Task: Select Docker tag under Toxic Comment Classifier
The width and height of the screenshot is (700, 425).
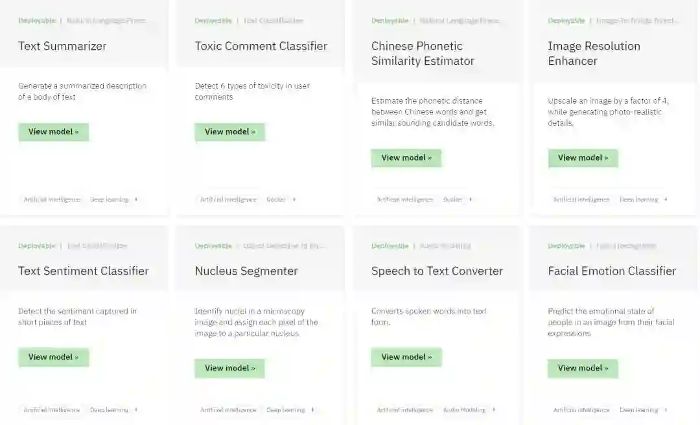Action: click(276, 200)
